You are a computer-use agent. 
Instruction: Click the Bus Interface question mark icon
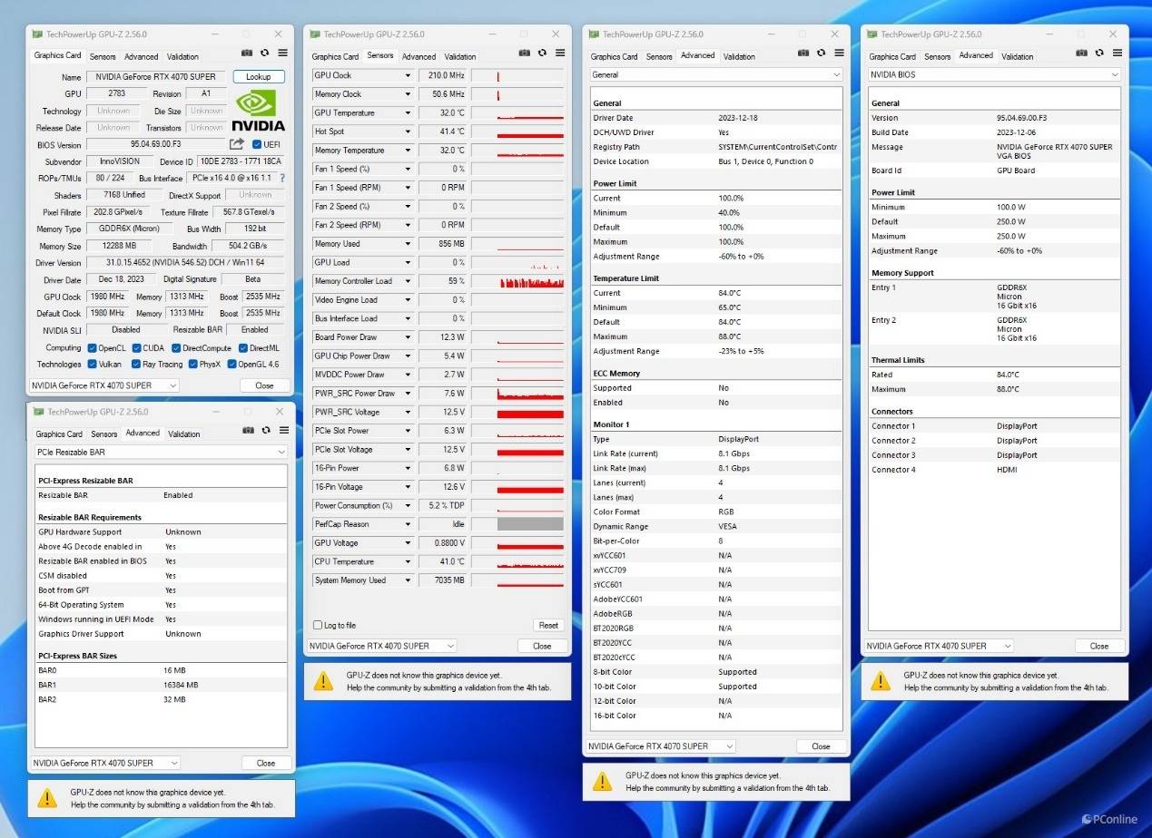(282, 179)
